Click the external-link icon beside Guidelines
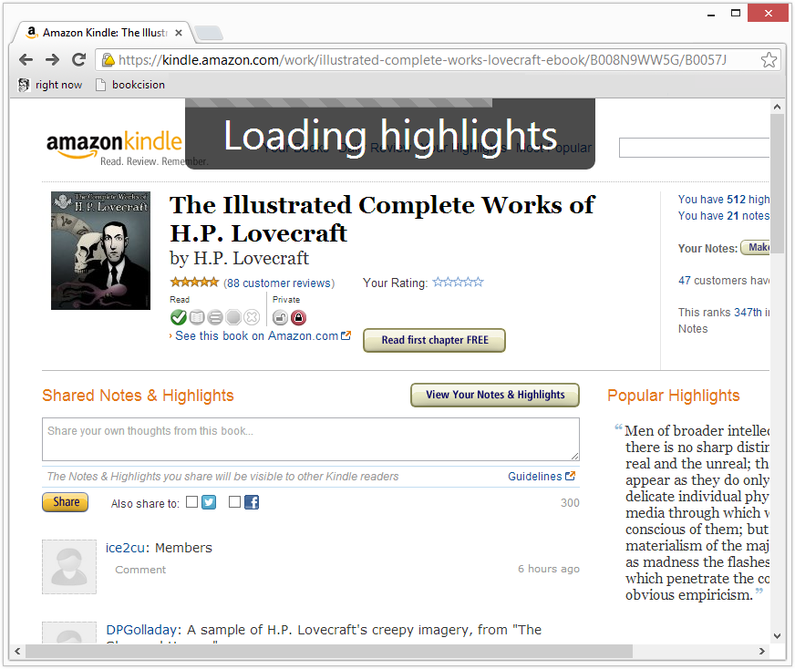The width and height of the screenshot is (795, 669). coord(571,476)
